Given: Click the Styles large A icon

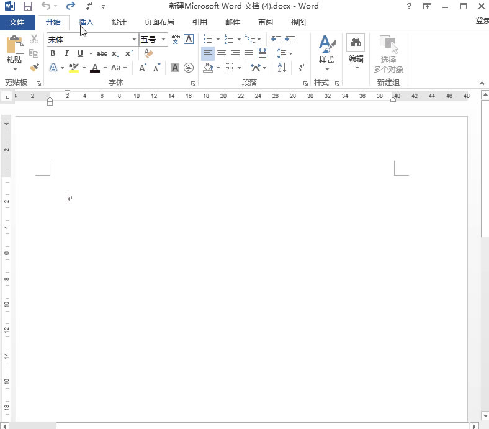Looking at the screenshot, I should pyautogui.click(x=326, y=44).
